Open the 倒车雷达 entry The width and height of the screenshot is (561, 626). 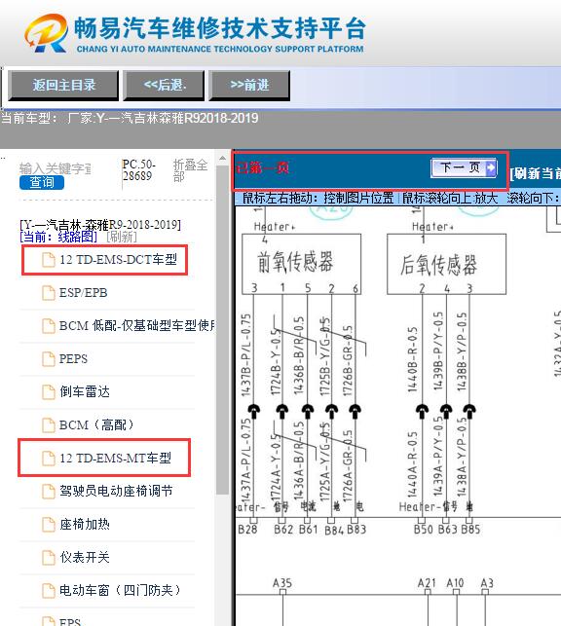click(x=85, y=392)
